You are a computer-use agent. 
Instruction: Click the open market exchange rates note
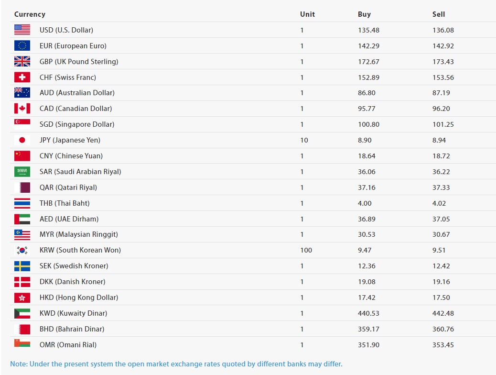(176, 364)
